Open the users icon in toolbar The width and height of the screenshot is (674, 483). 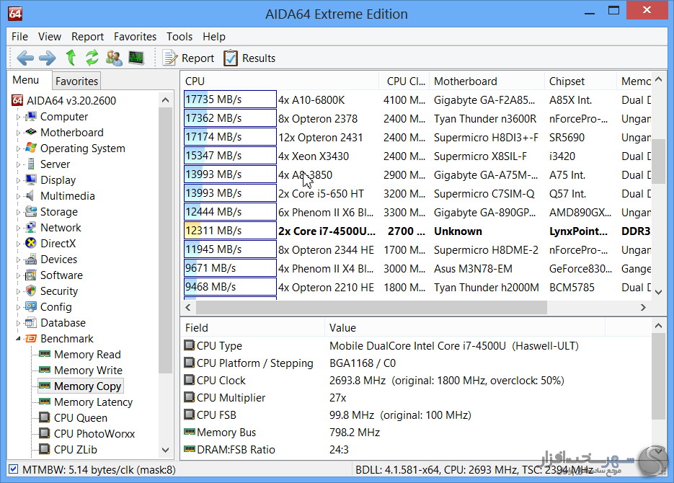114,58
